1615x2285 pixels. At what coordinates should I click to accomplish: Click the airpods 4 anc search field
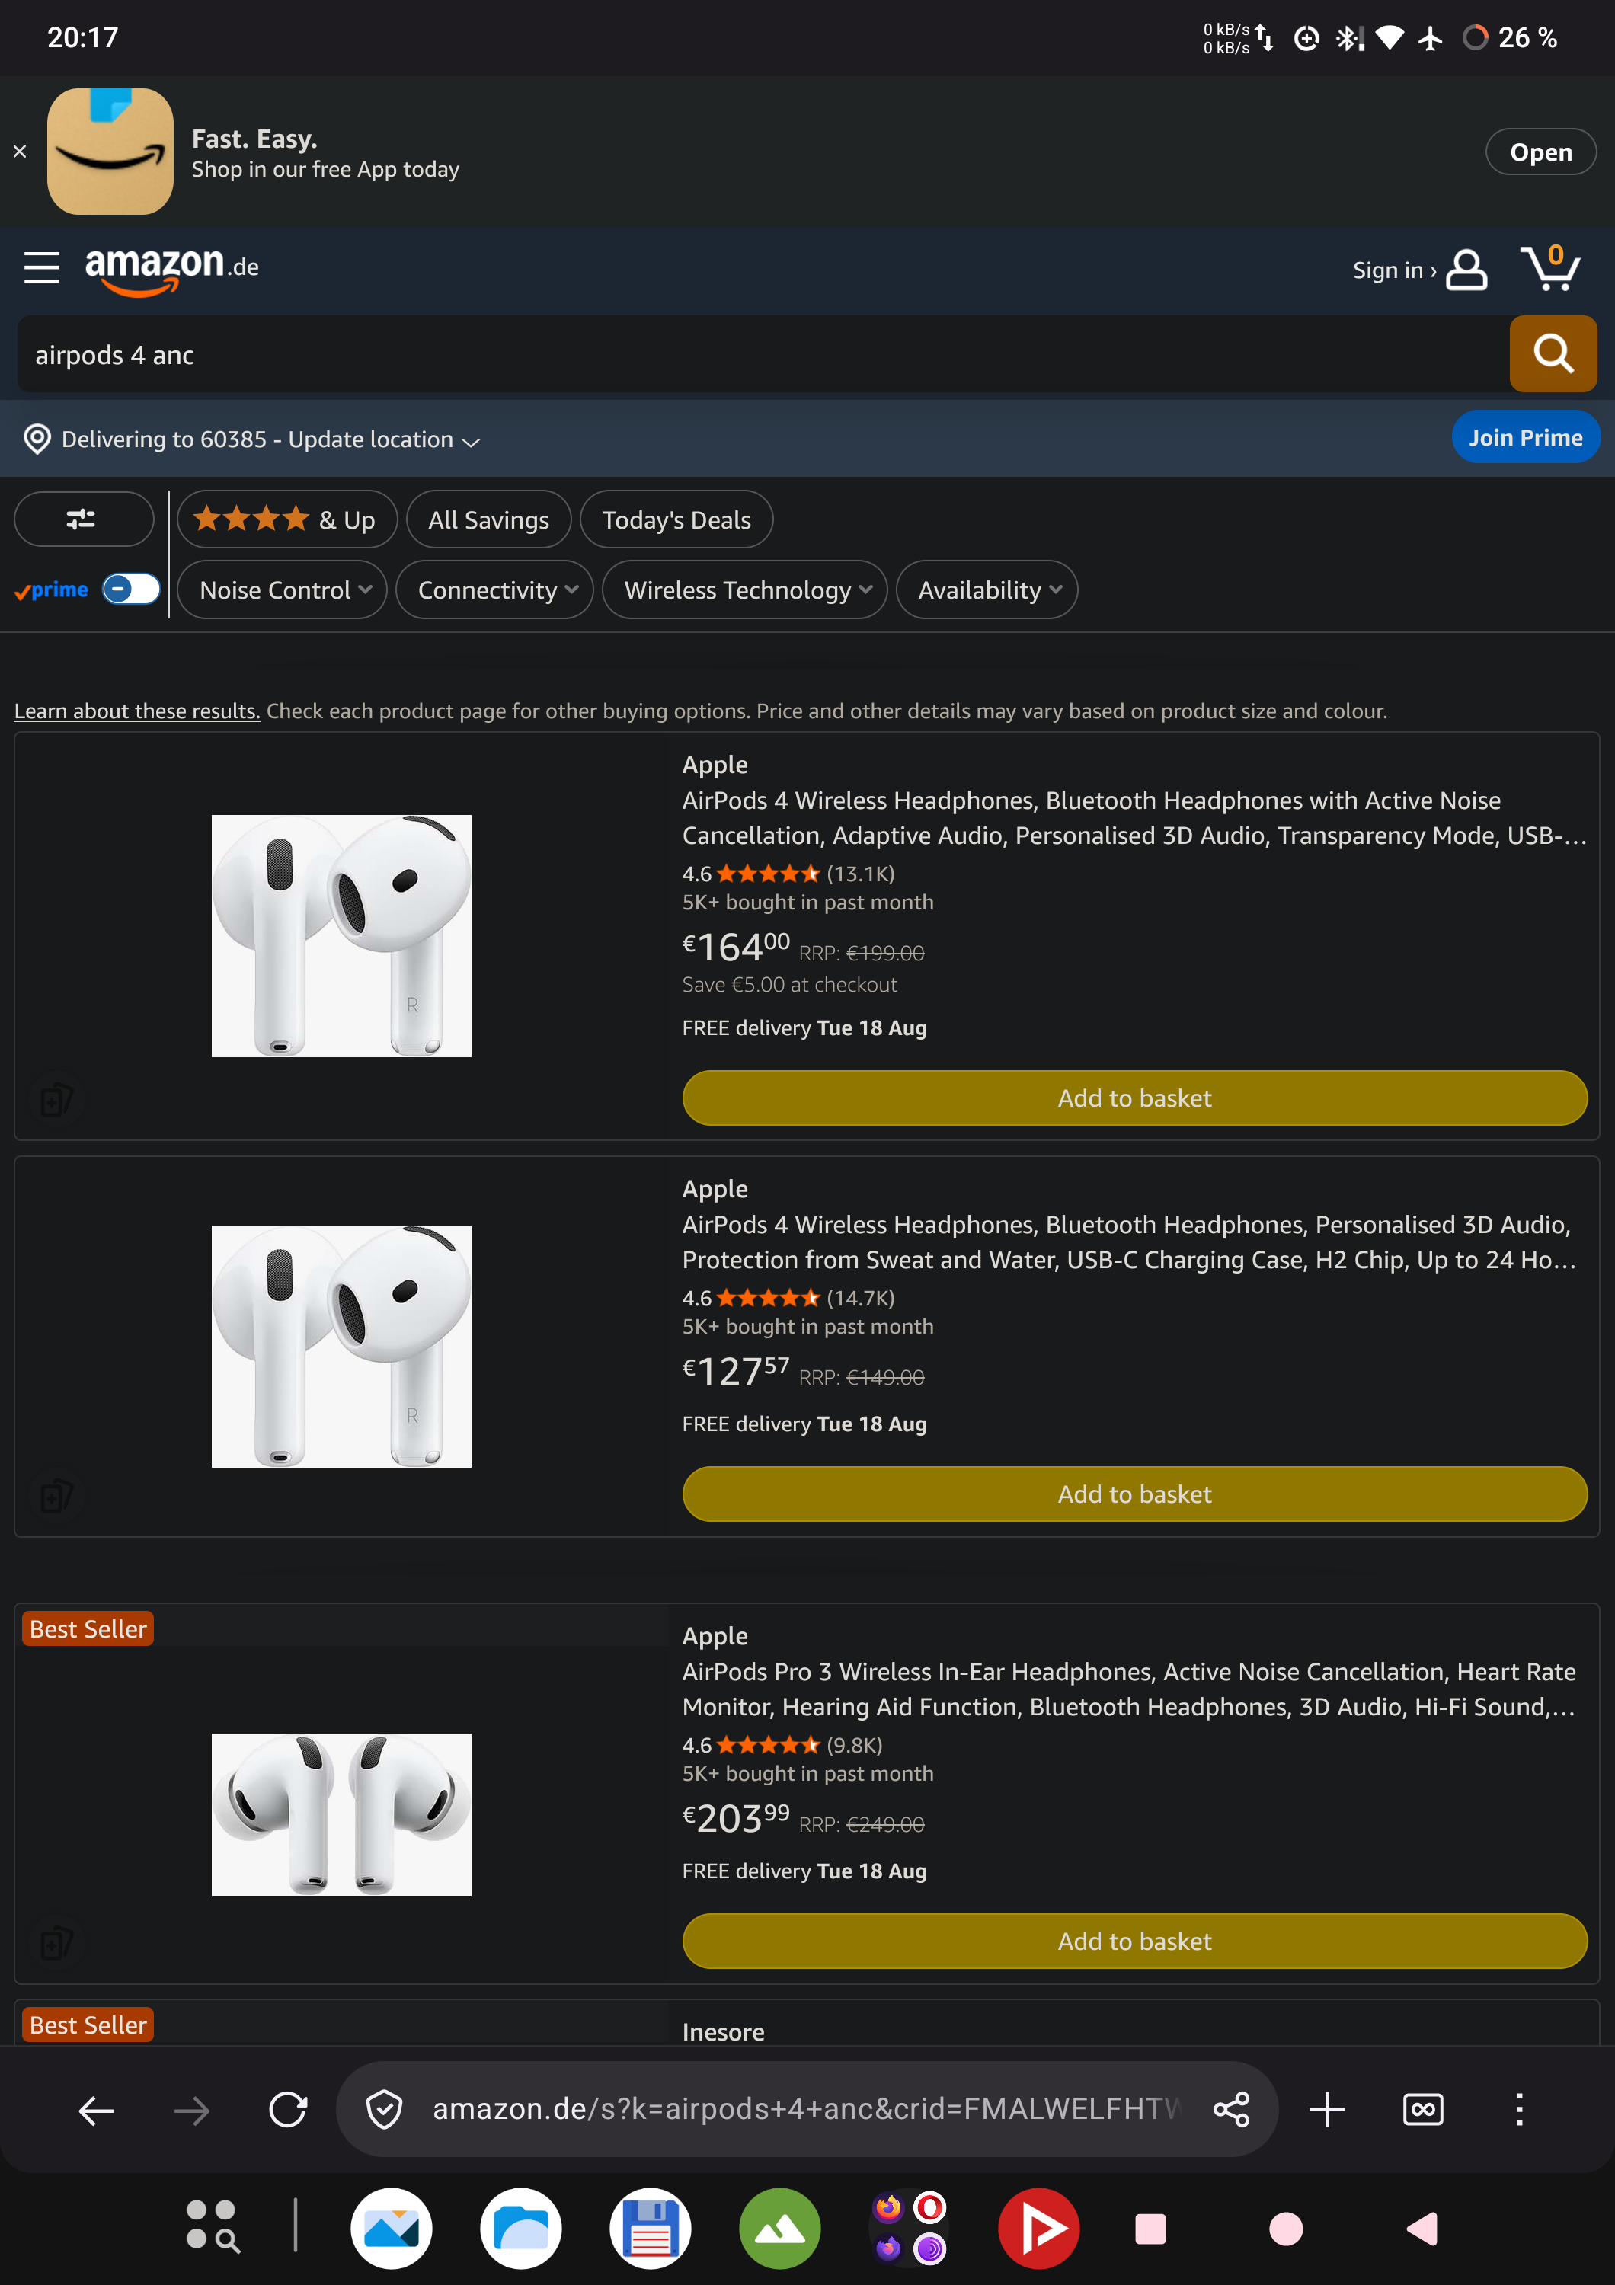point(763,354)
